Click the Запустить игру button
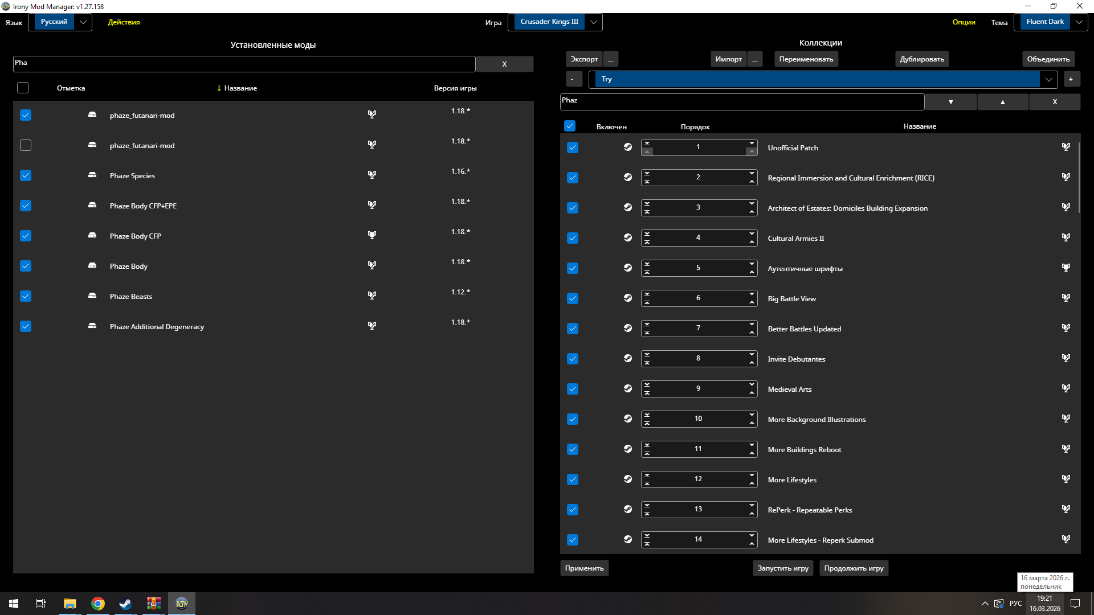This screenshot has height=615, width=1094. click(783, 568)
